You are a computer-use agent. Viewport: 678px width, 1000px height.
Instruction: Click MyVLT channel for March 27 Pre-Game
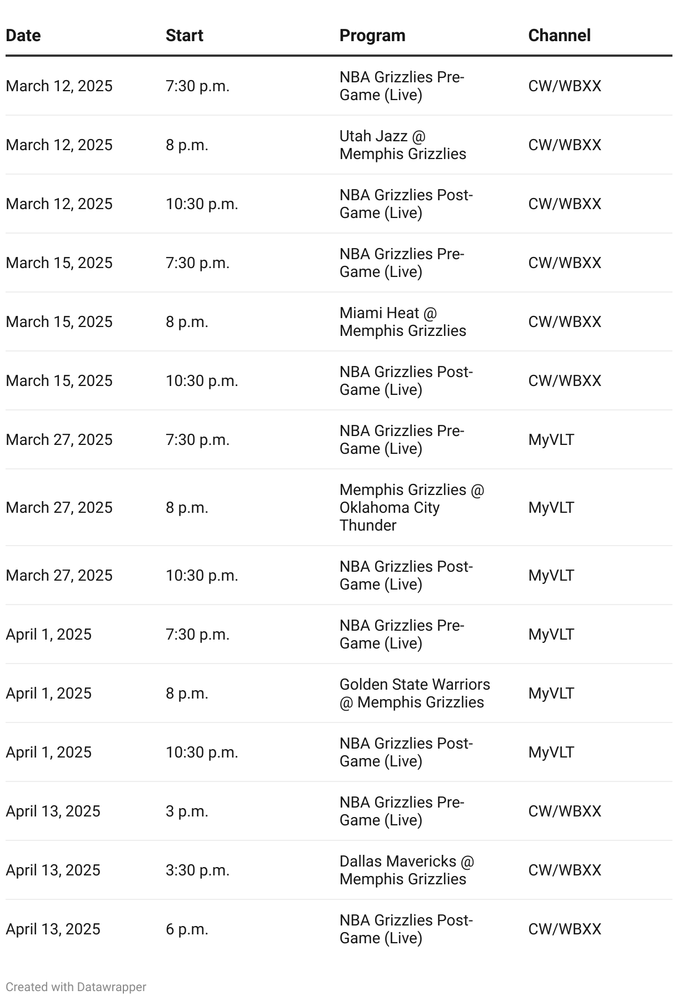point(551,440)
